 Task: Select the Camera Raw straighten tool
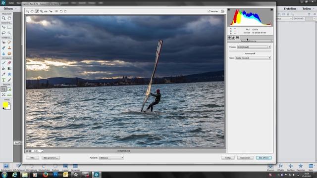pos(46,11)
